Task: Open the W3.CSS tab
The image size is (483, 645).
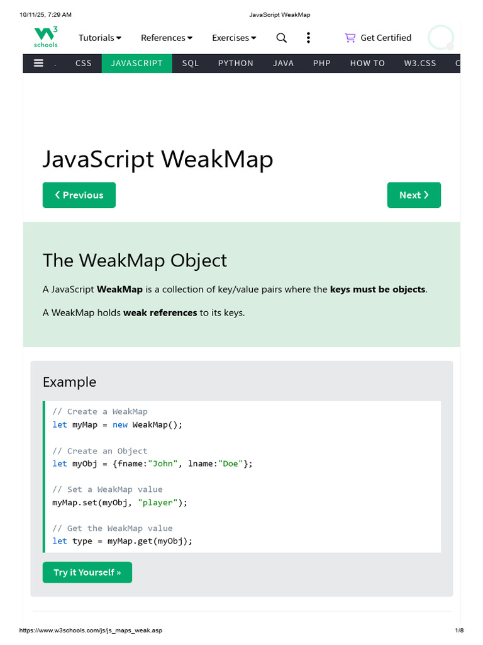Action: click(x=419, y=64)
